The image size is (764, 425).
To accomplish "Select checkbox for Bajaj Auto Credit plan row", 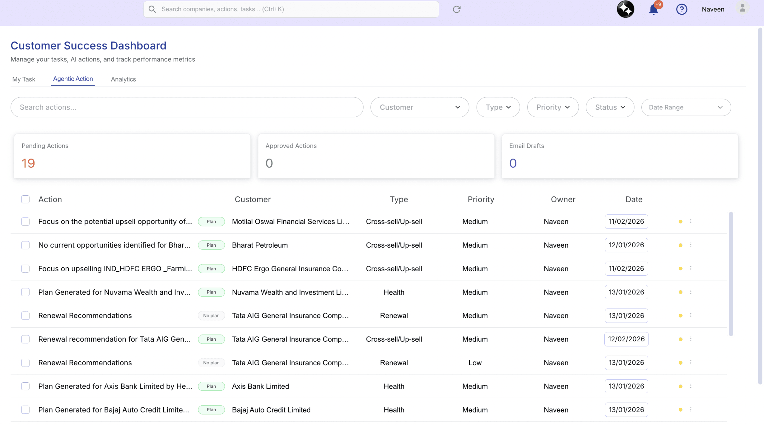I will click(25, 410).
